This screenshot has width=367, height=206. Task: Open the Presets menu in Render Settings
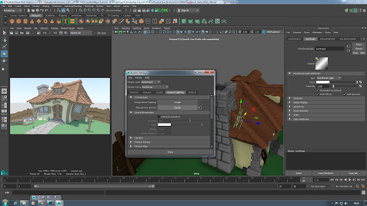(x=139, y=78)
